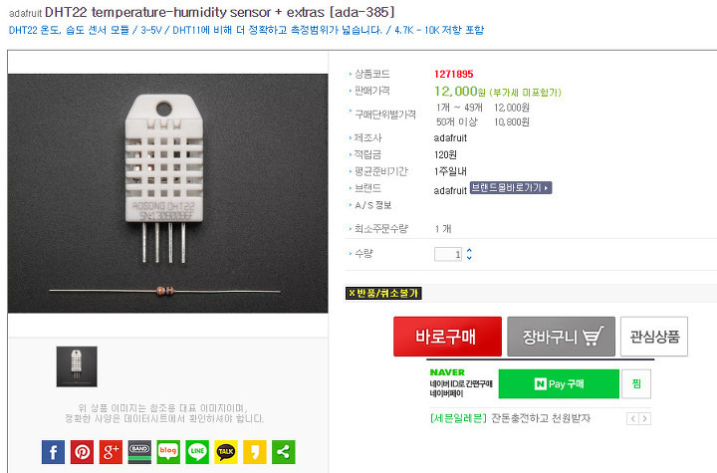717x473 pixels.
Task: Share via KakaoTalk icon
Action: pyautogui.click(x=226, y=452)
